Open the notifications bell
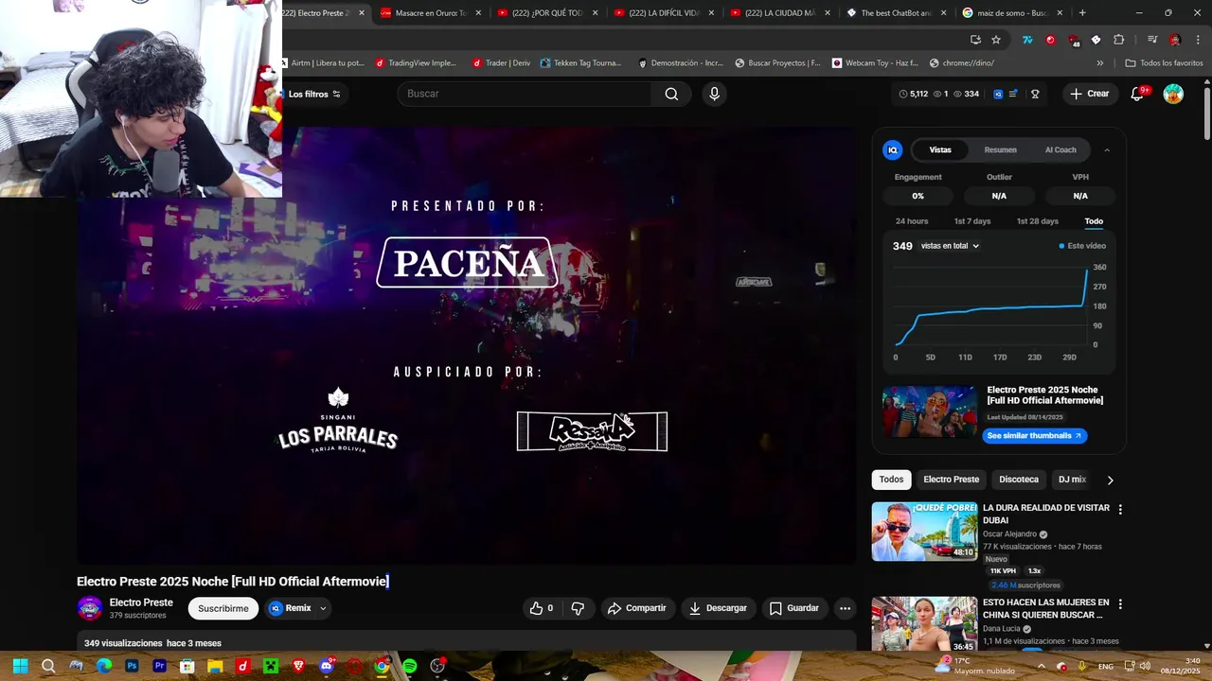 point(1138,94)
